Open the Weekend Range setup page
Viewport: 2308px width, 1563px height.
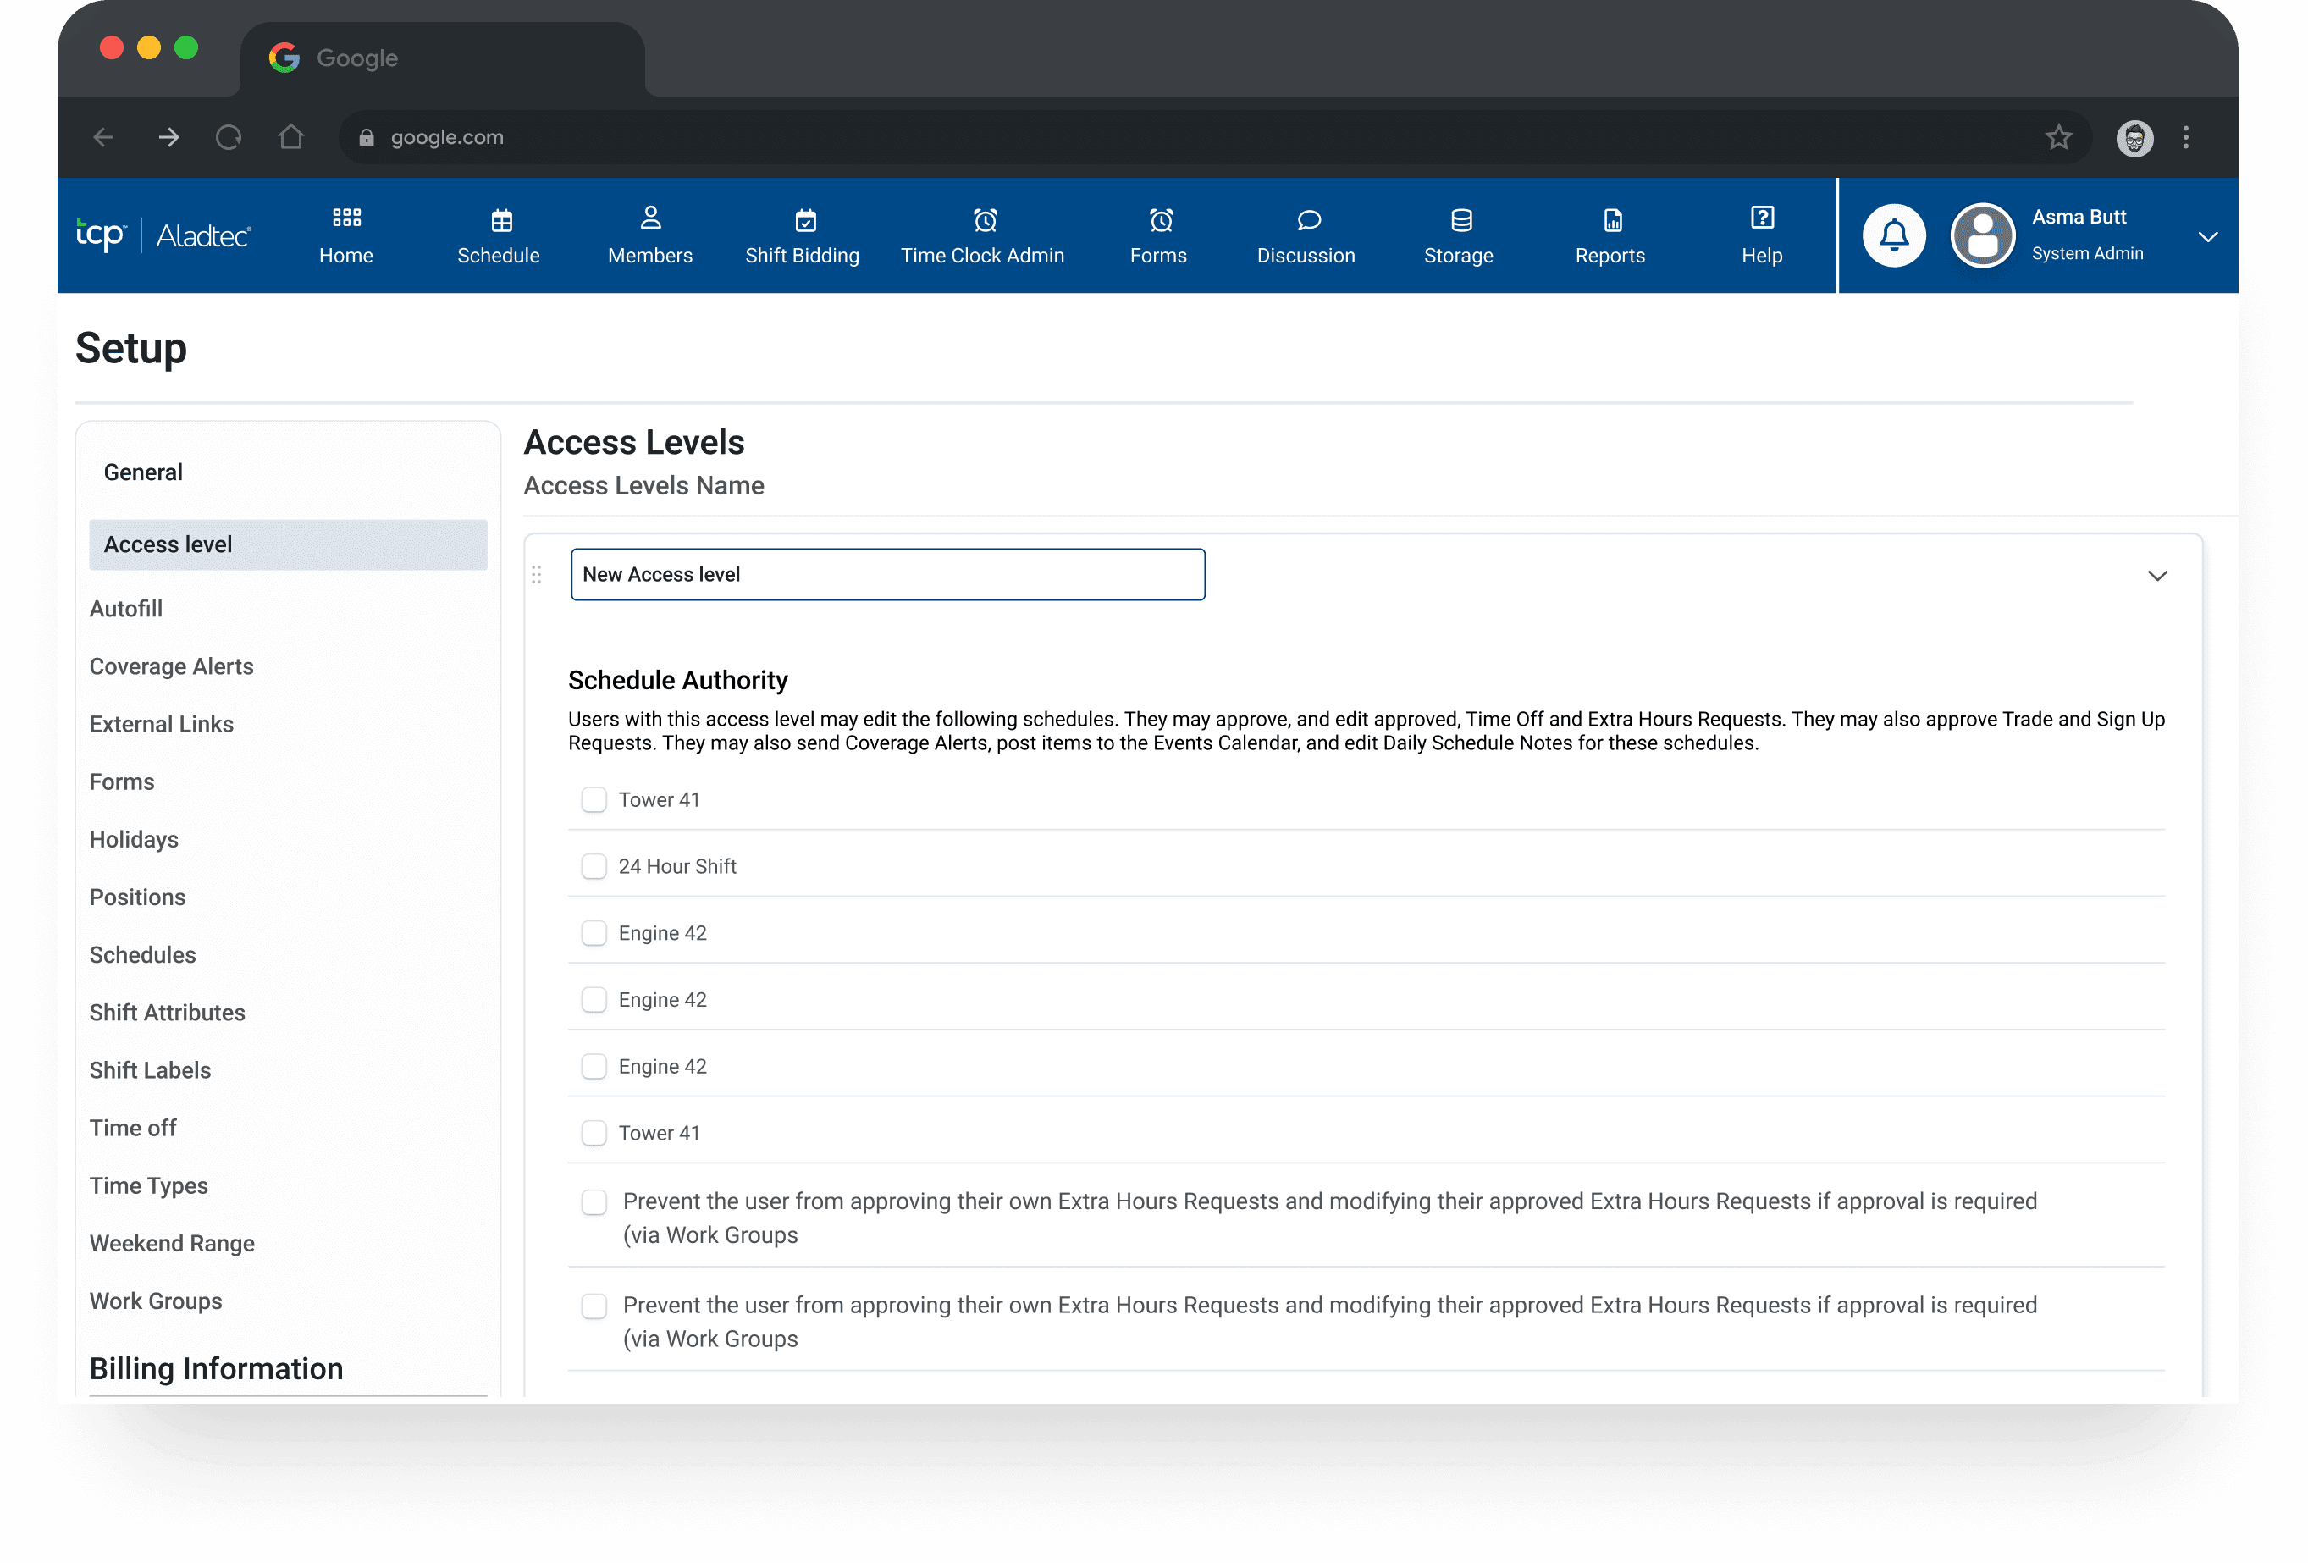pos(172,1243)
